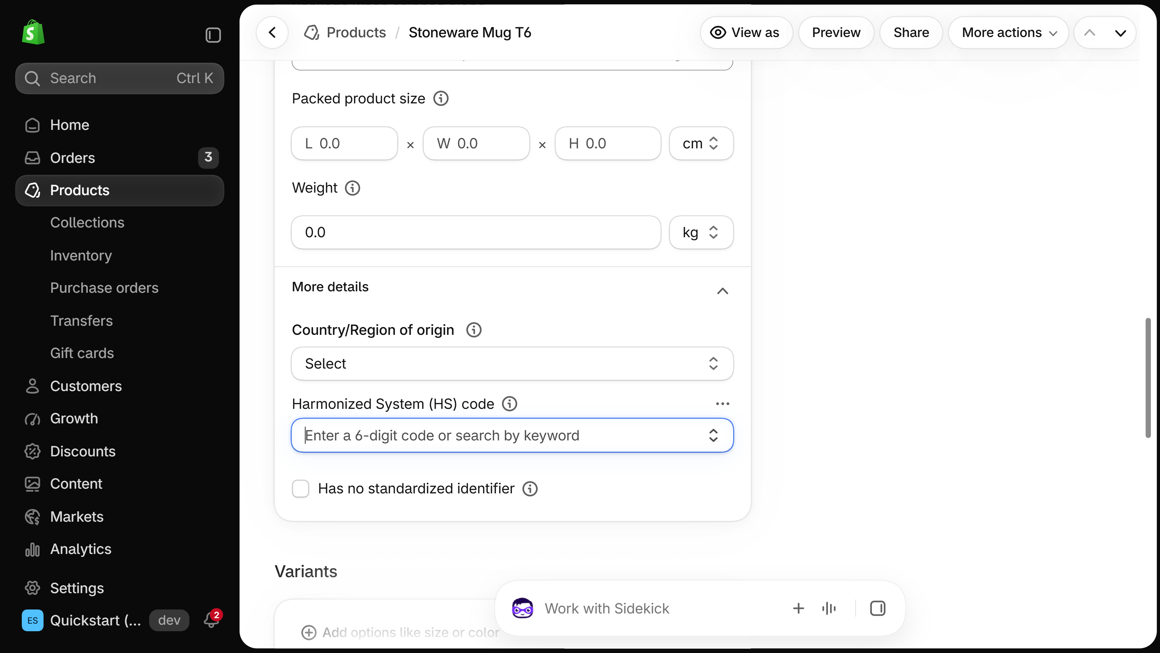Open the cm dimension unit dropdown
1160x653 pixels.
(x=701, y=143)
